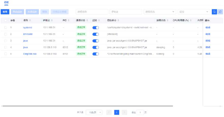Click sort icon on 进程状态 column header
Screen dimensions: 224x117
(167, 20)
